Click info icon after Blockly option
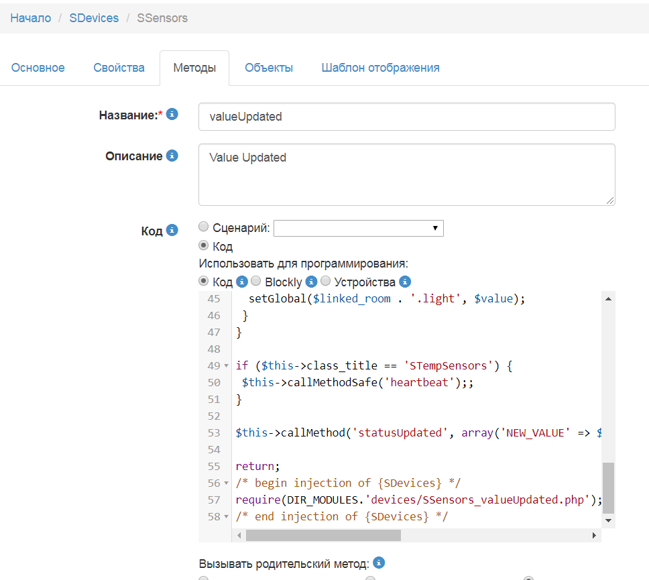649x580 pixels. pos(311,282)
